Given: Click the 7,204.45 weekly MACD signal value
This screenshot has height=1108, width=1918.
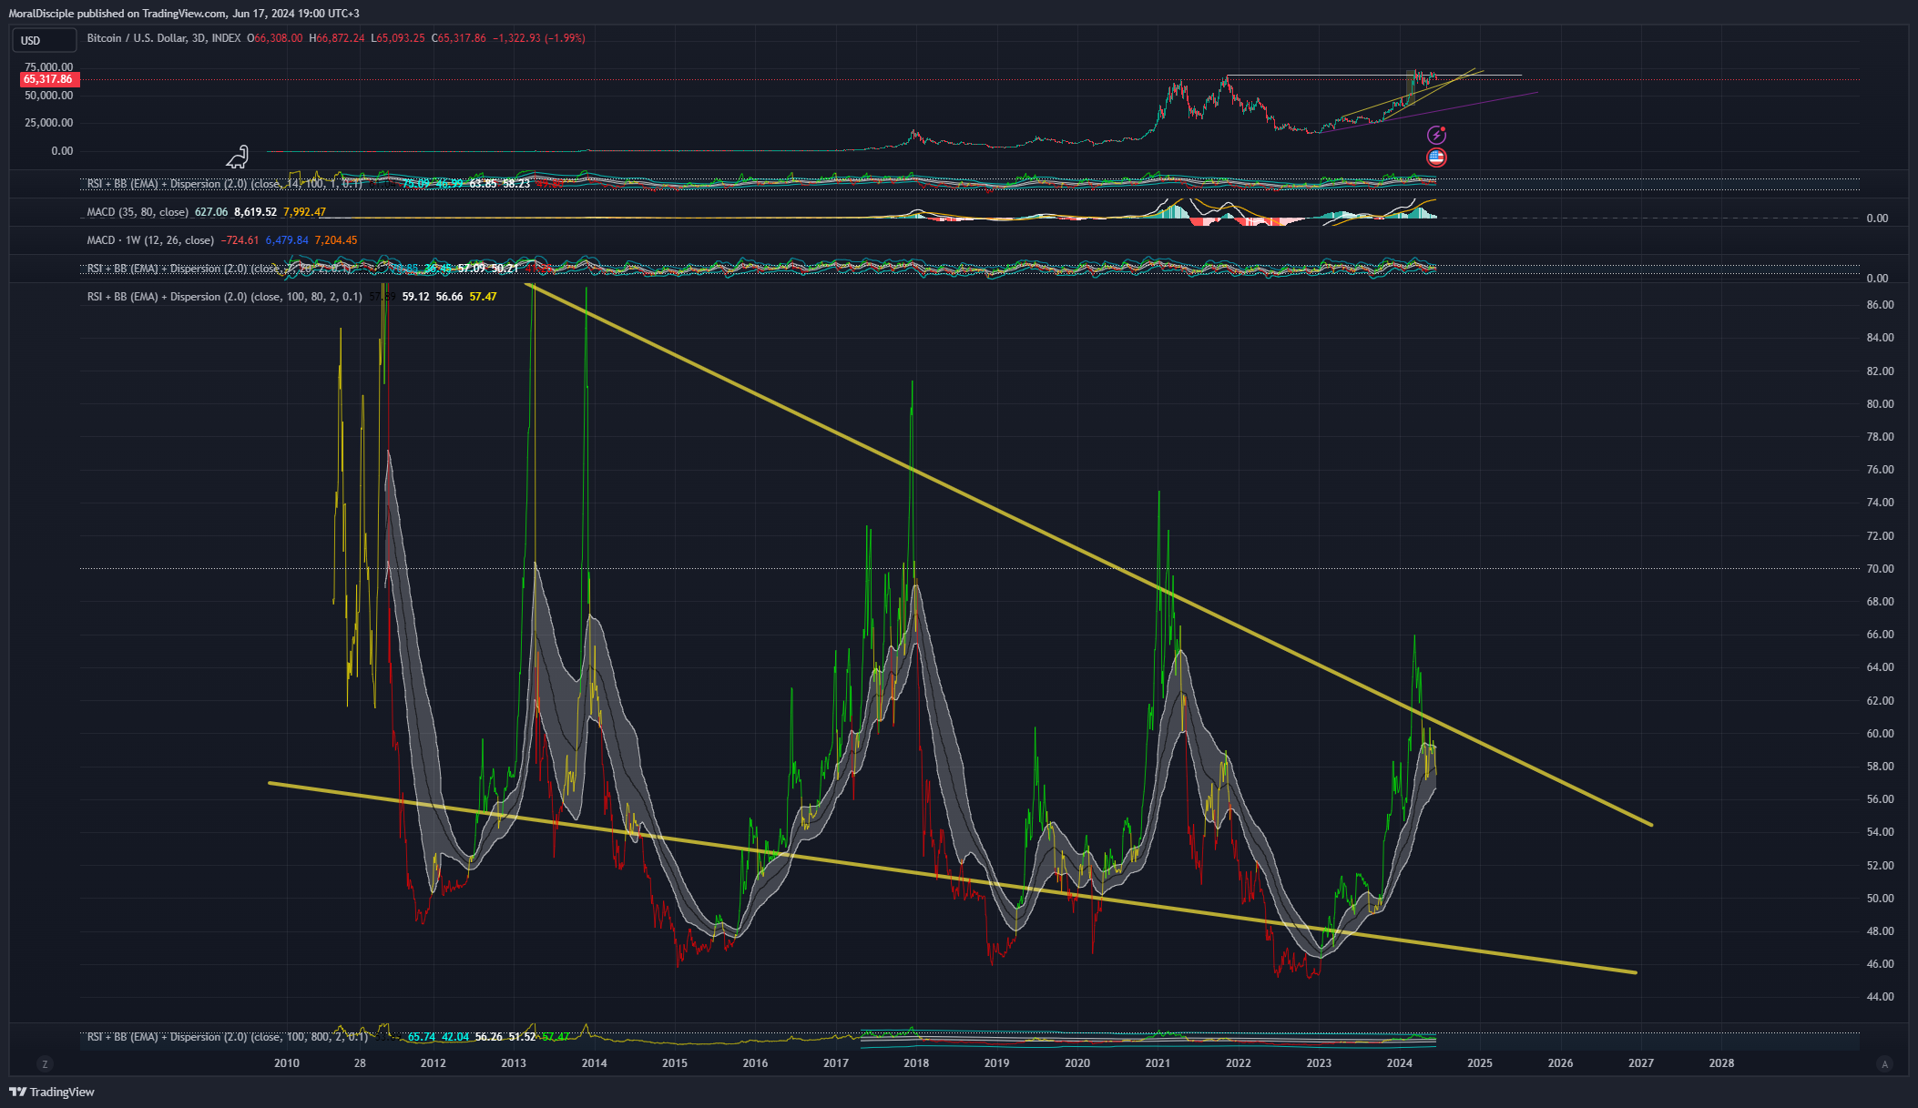Looking at the screenshot, I should click(x=336, y=240).
